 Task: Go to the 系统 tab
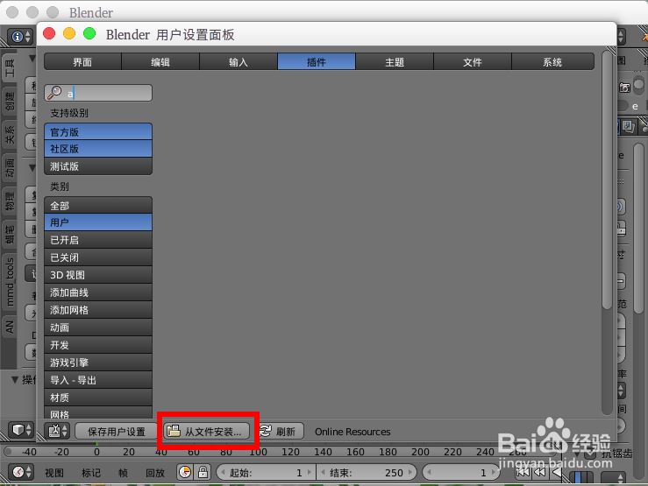click(x=552, y=62)
